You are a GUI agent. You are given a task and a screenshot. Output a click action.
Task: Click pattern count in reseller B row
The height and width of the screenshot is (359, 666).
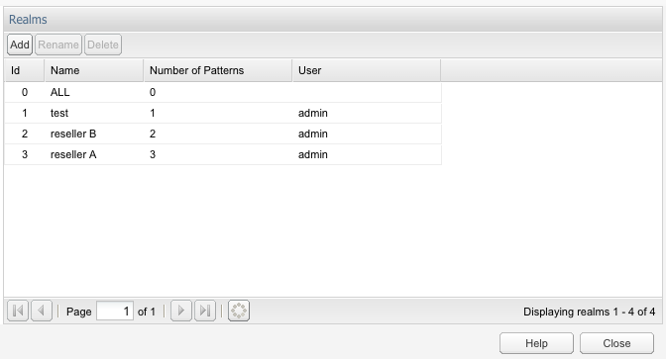[153, 134]
